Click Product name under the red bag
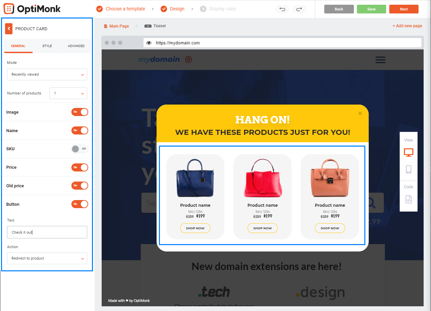Image resolution: width=431 pixels, height=311 pixels. (263, 205)
